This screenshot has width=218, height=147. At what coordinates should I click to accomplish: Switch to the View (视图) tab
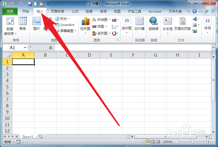pos(117,11)
